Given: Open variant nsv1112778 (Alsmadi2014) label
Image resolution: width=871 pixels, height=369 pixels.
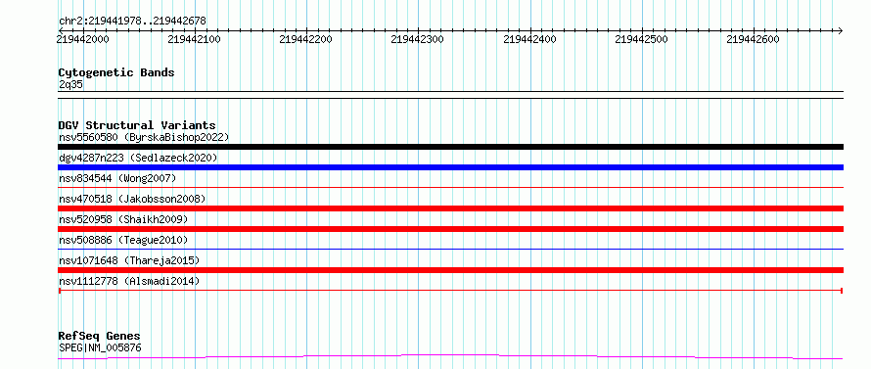Looking at the screenshot, I should pos(129,281).
